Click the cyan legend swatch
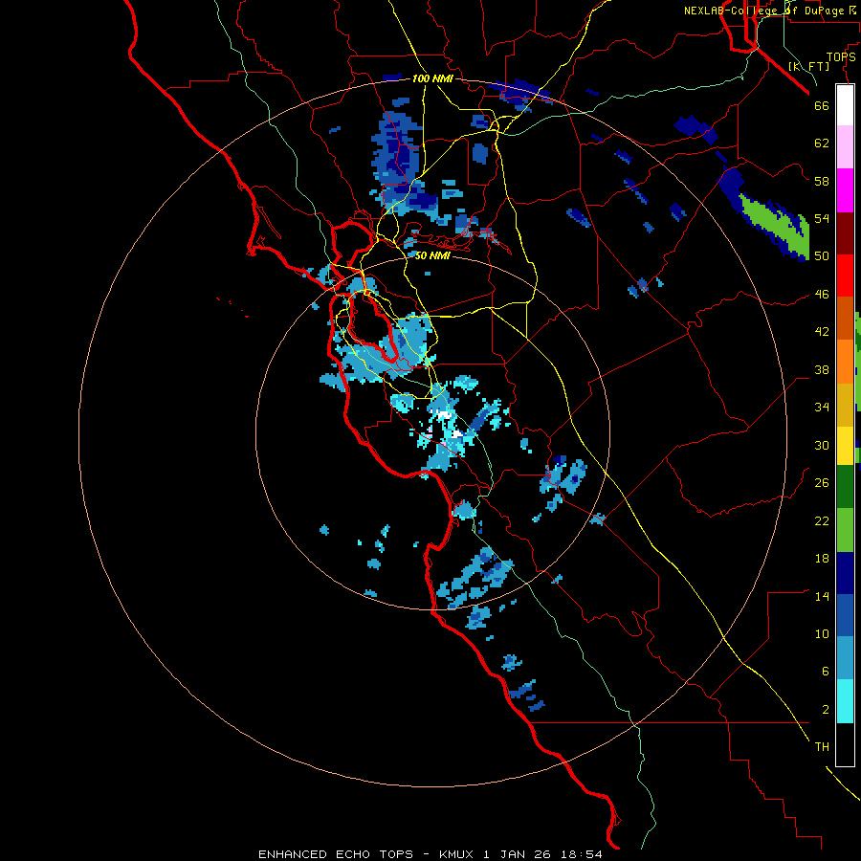The height and width of the screenshot is (861, 861). 845,701
